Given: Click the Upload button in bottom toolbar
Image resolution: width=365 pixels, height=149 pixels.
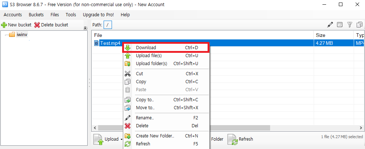Looking at the screenshot, I should click(x=106, y=139).
